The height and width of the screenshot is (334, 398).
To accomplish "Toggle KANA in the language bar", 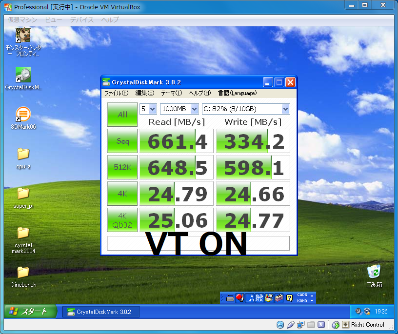I will (302, 300).
